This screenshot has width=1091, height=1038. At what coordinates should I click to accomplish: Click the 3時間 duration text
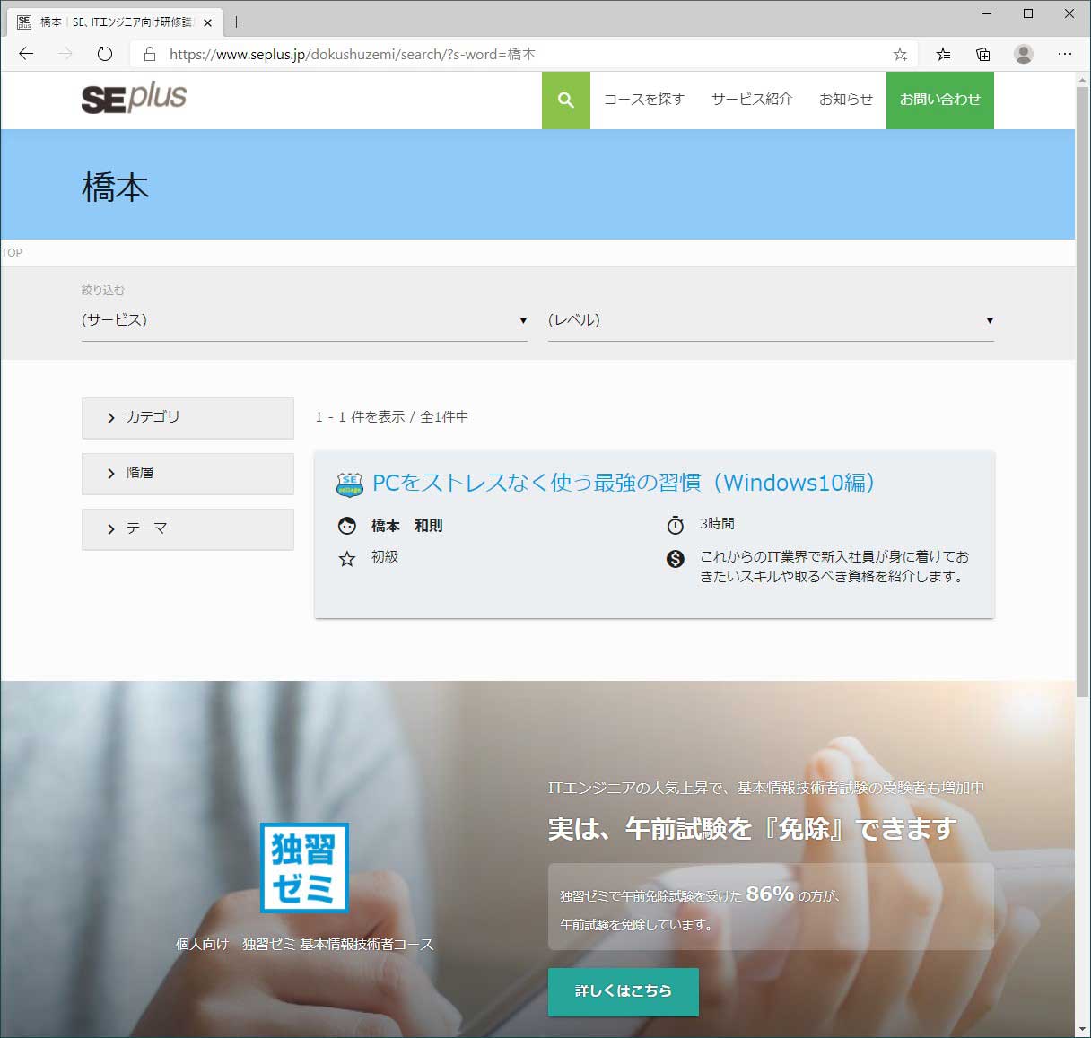pos(717,523)
